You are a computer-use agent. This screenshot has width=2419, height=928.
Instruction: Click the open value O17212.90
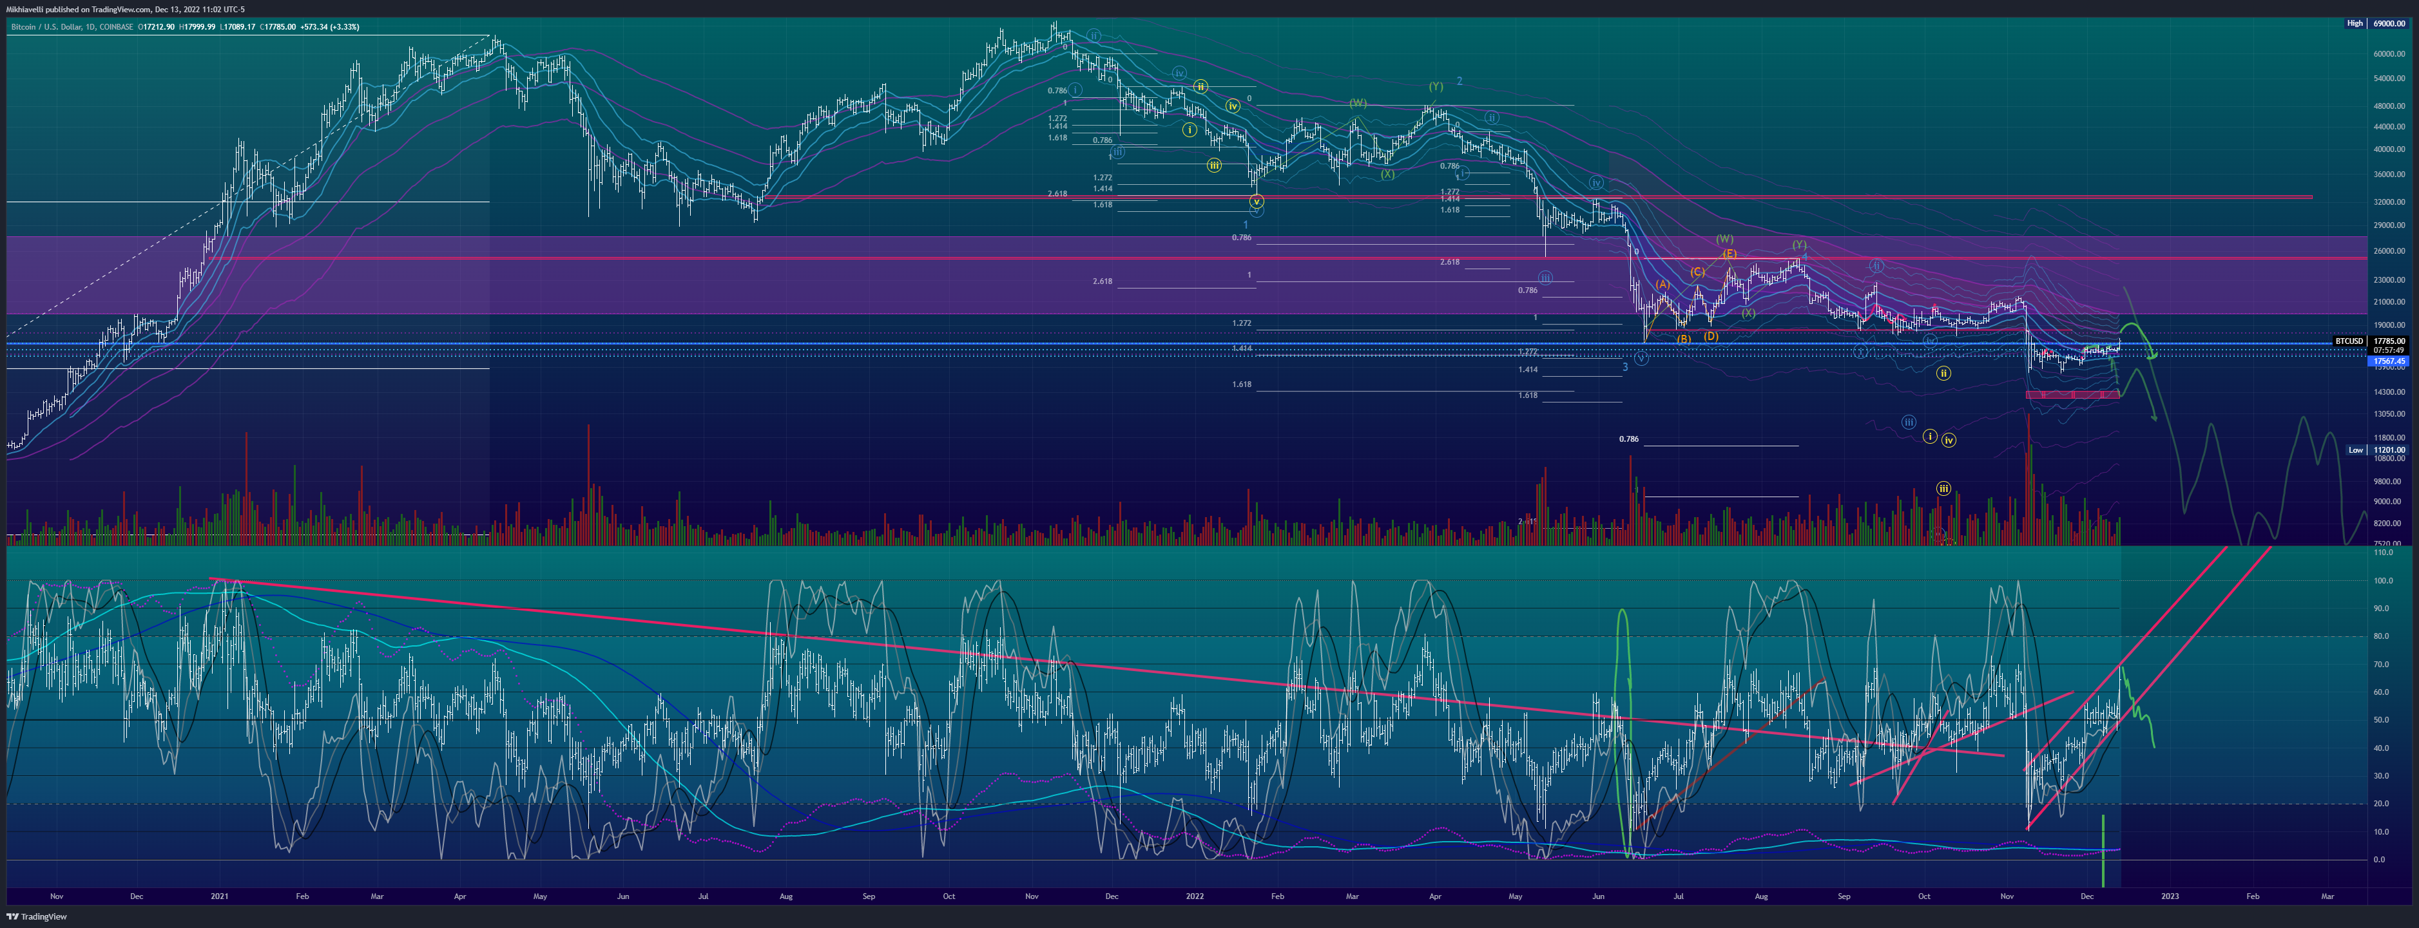[x=156, y=27]
